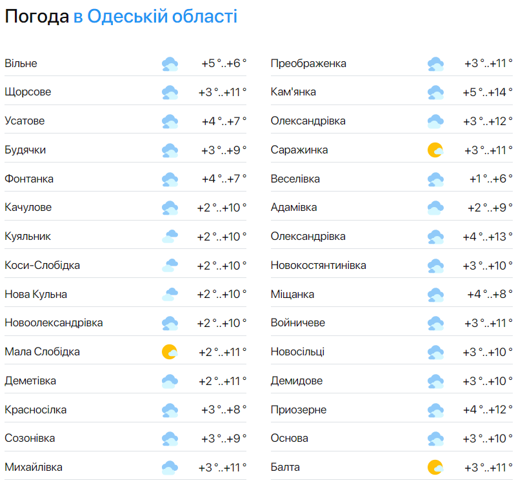Screen dimensions: 516x485
Task: Click the Коси-Слобідка temperature range +2°..+10°
Action: [222, 266]
